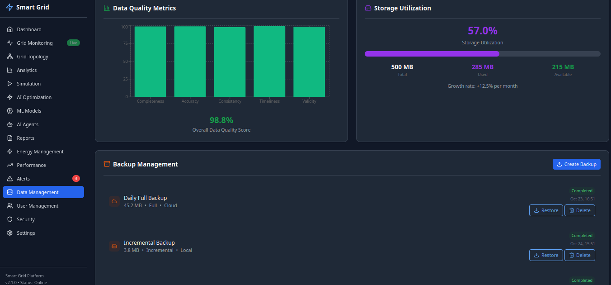
Task: Open the Reports section
Action: coord(43,138)
